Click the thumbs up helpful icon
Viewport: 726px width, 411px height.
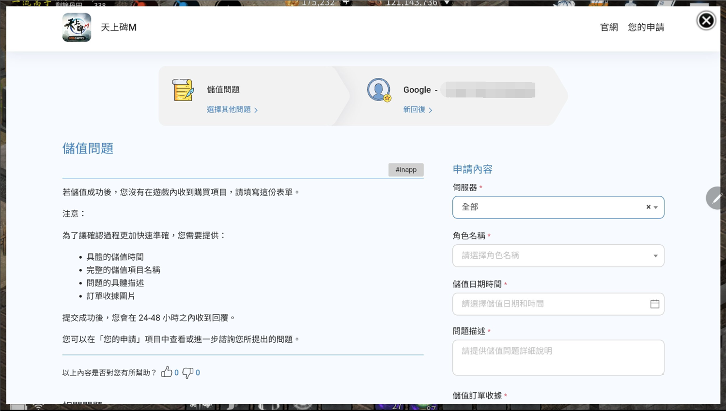167,372
